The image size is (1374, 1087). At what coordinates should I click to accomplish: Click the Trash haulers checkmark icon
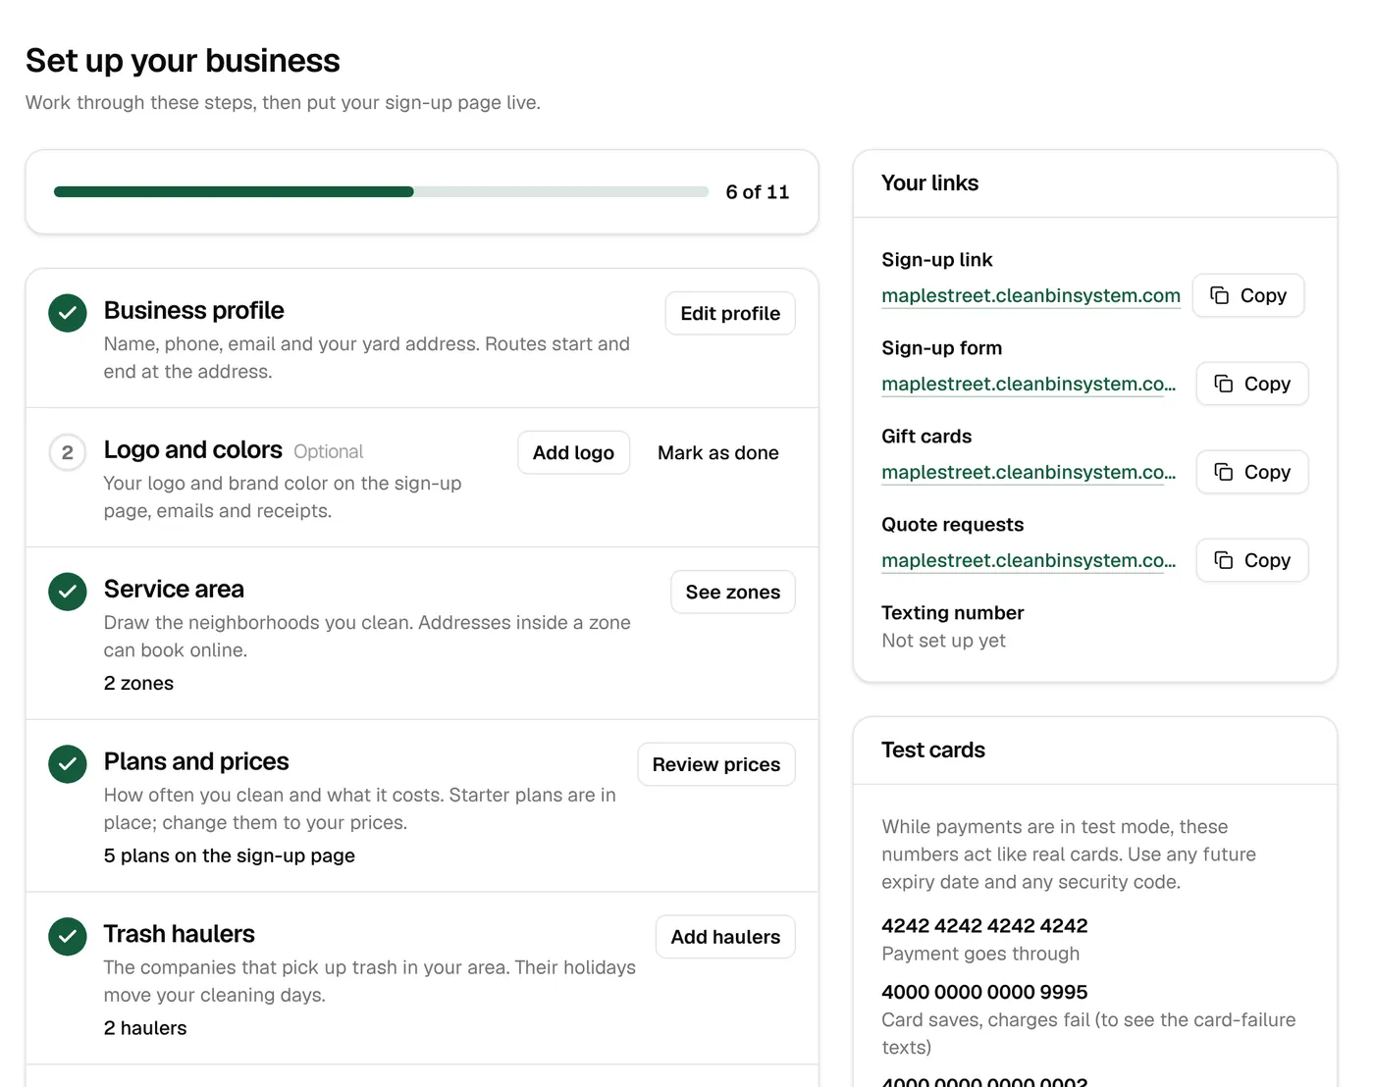[68, 937]
